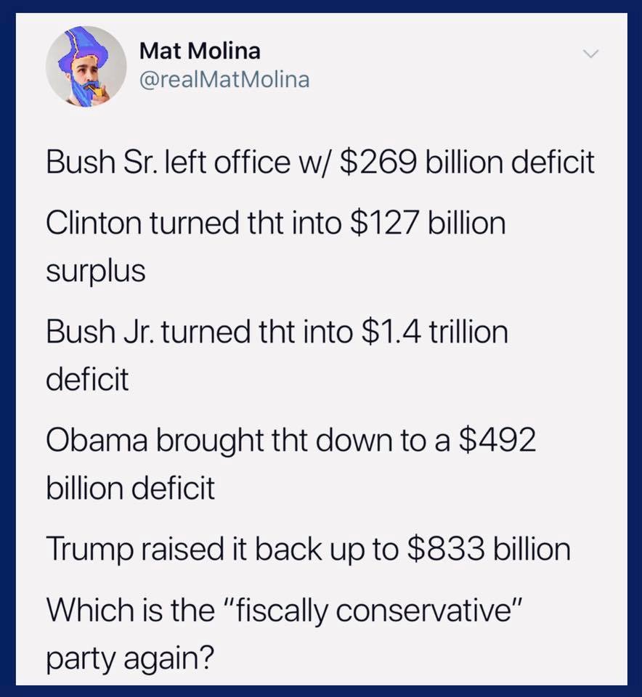Click the standalone word "deficit" below Bush Jr.
The image size is (642, 697).
pyautogui.click(x=88, y=378)
